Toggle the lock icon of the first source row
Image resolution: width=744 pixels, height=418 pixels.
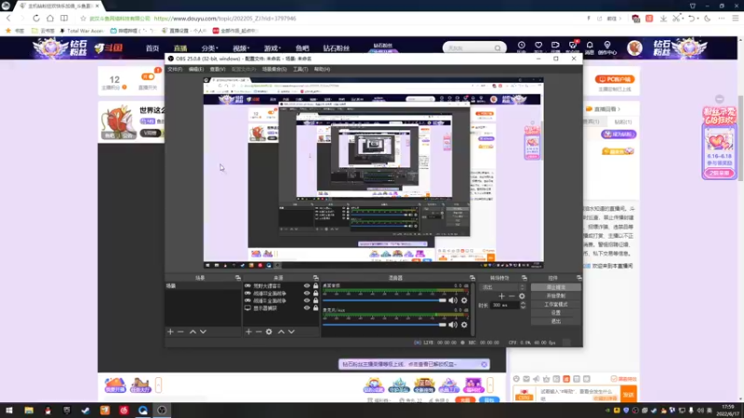[315, 286]
